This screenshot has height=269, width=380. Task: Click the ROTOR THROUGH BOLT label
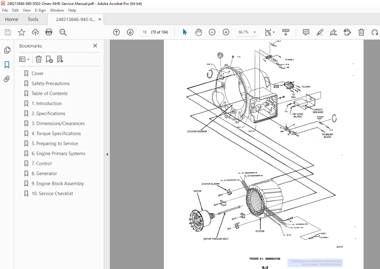pos(216,239)
